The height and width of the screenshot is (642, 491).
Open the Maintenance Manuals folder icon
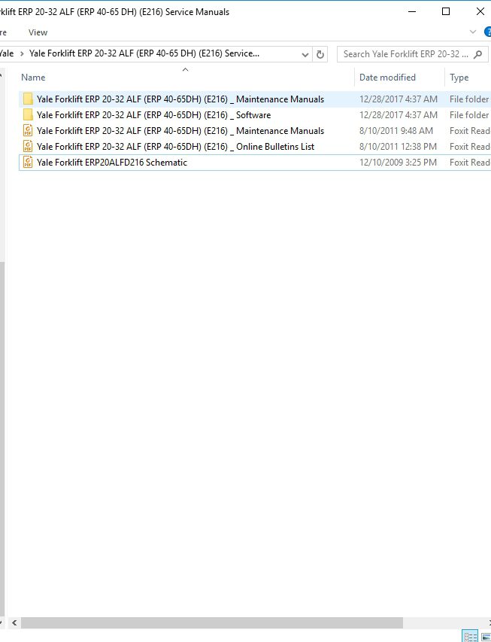pos(28,99)
